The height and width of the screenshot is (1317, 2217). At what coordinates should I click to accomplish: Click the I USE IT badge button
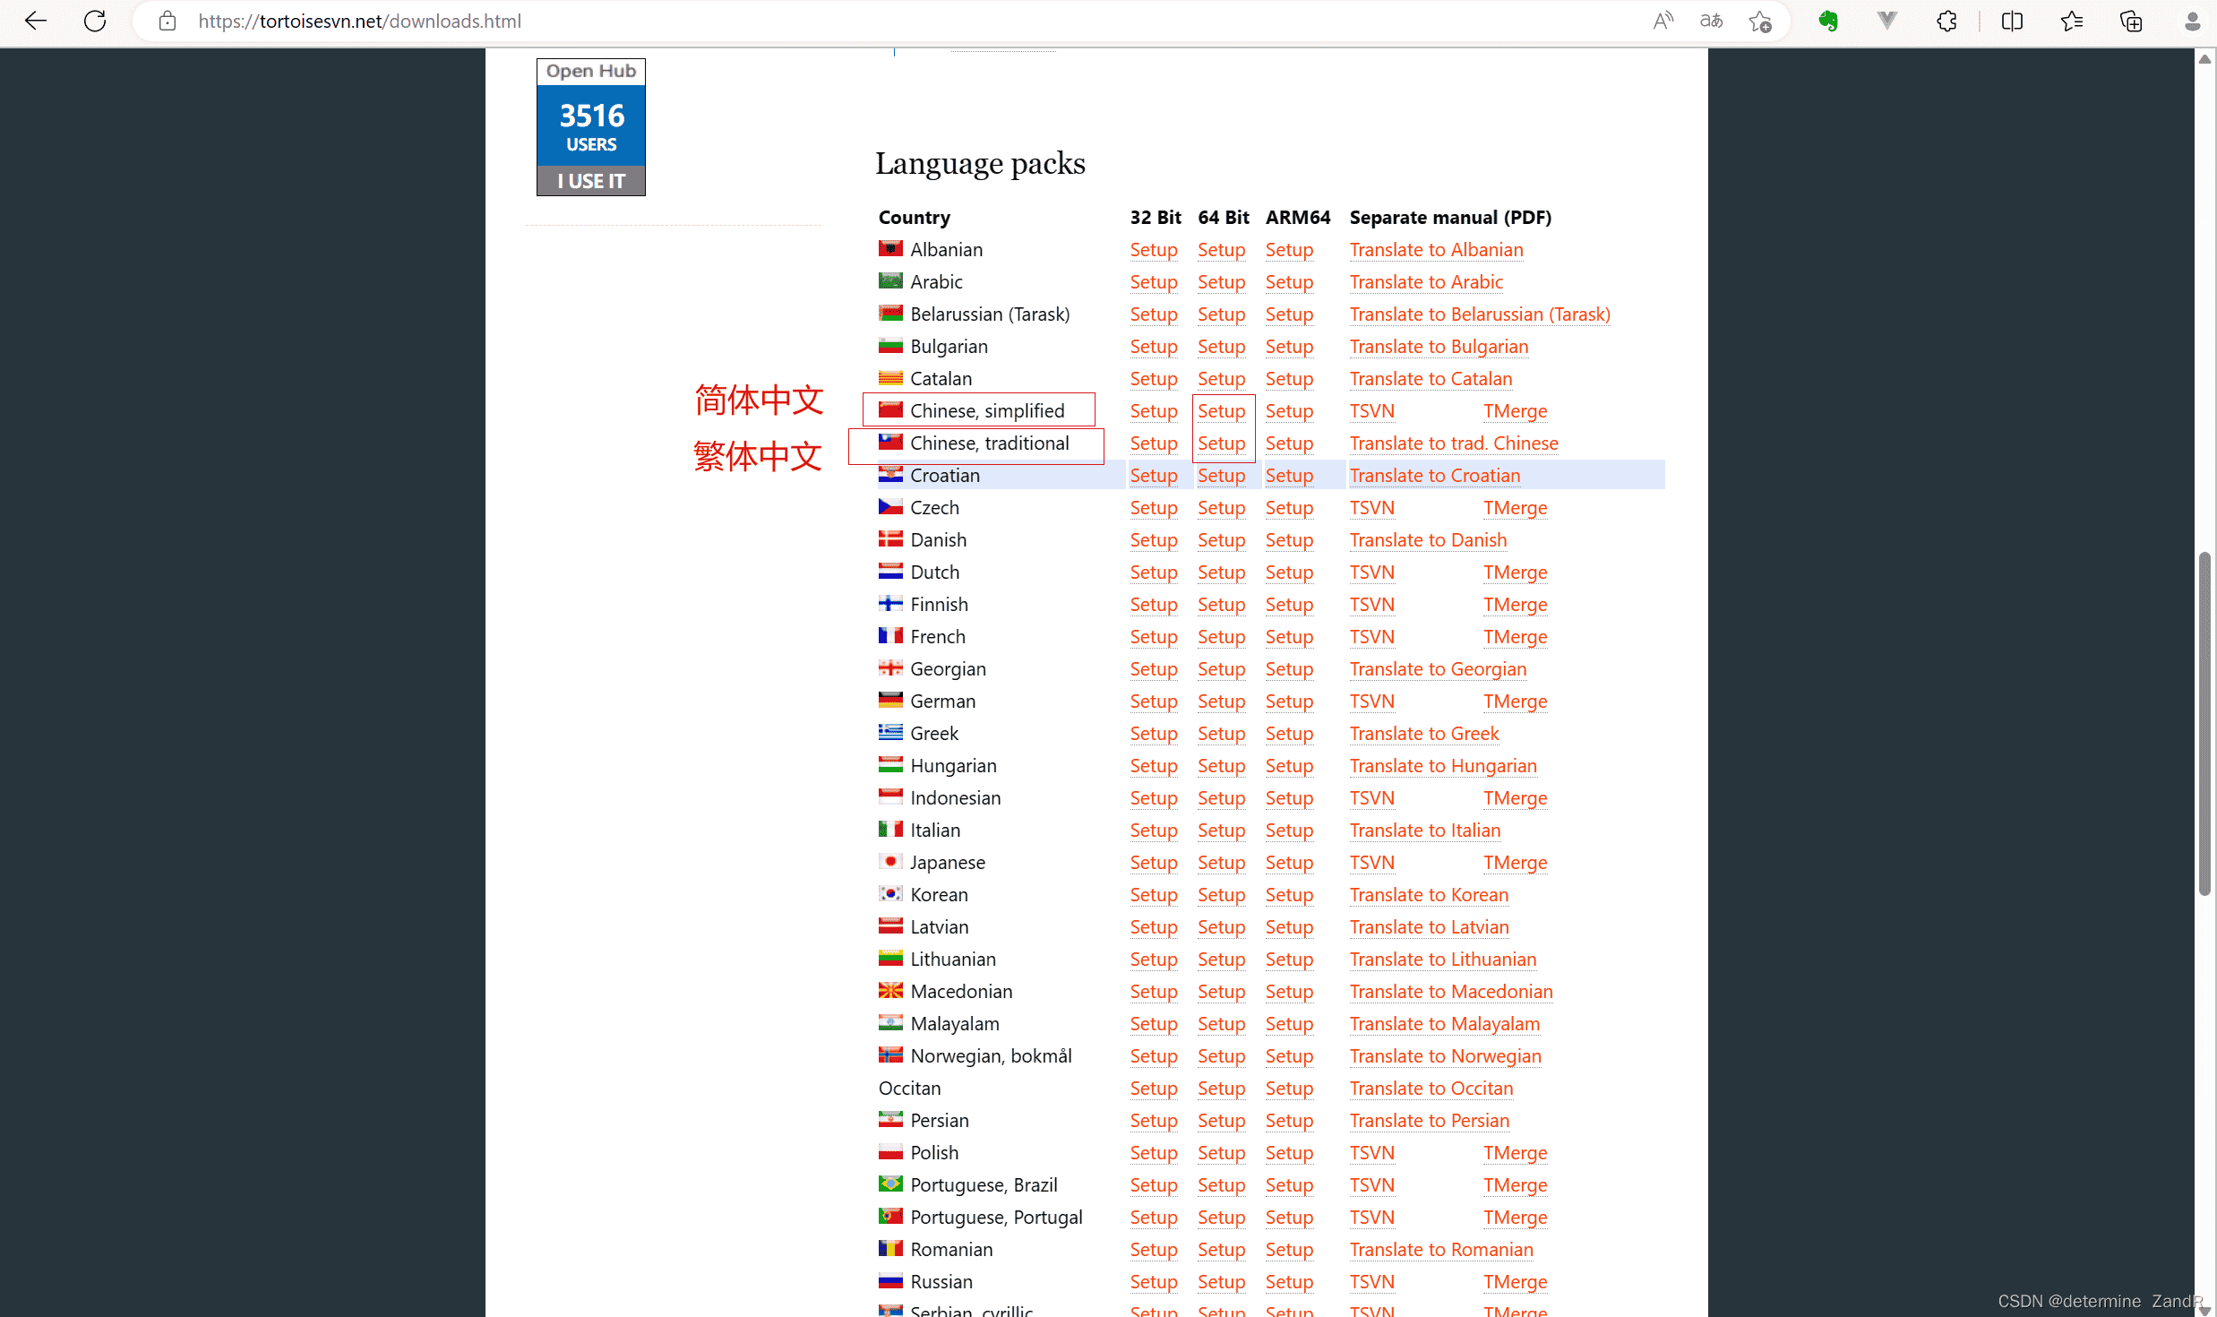[590, 180]
